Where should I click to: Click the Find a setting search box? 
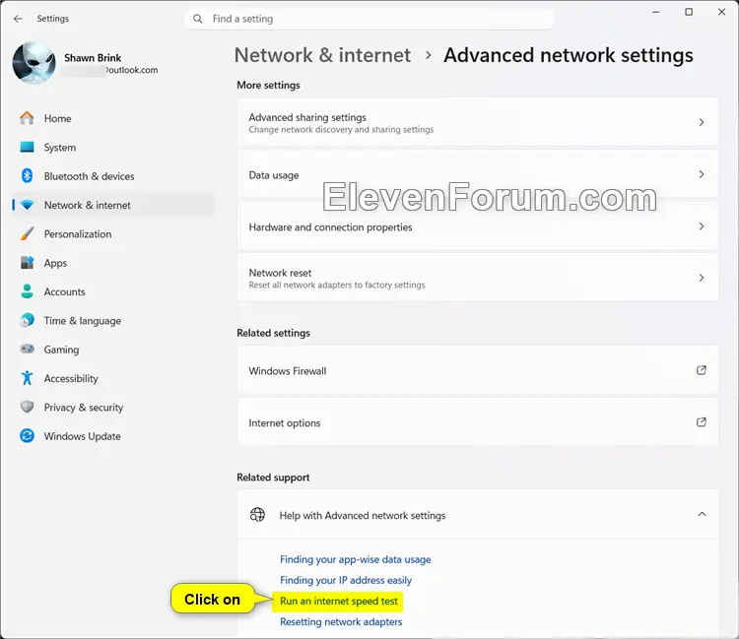pos(369,19)
